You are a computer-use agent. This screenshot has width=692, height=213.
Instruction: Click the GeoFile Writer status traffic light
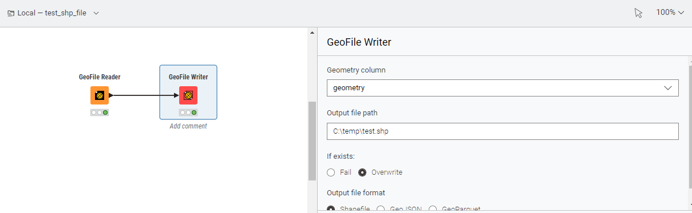pos(188,112)
